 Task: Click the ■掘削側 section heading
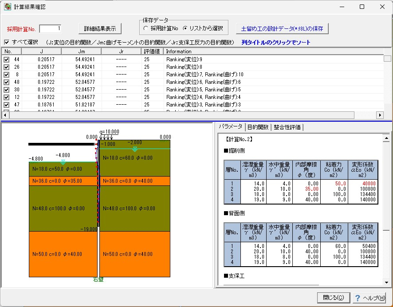coord(234,151)
